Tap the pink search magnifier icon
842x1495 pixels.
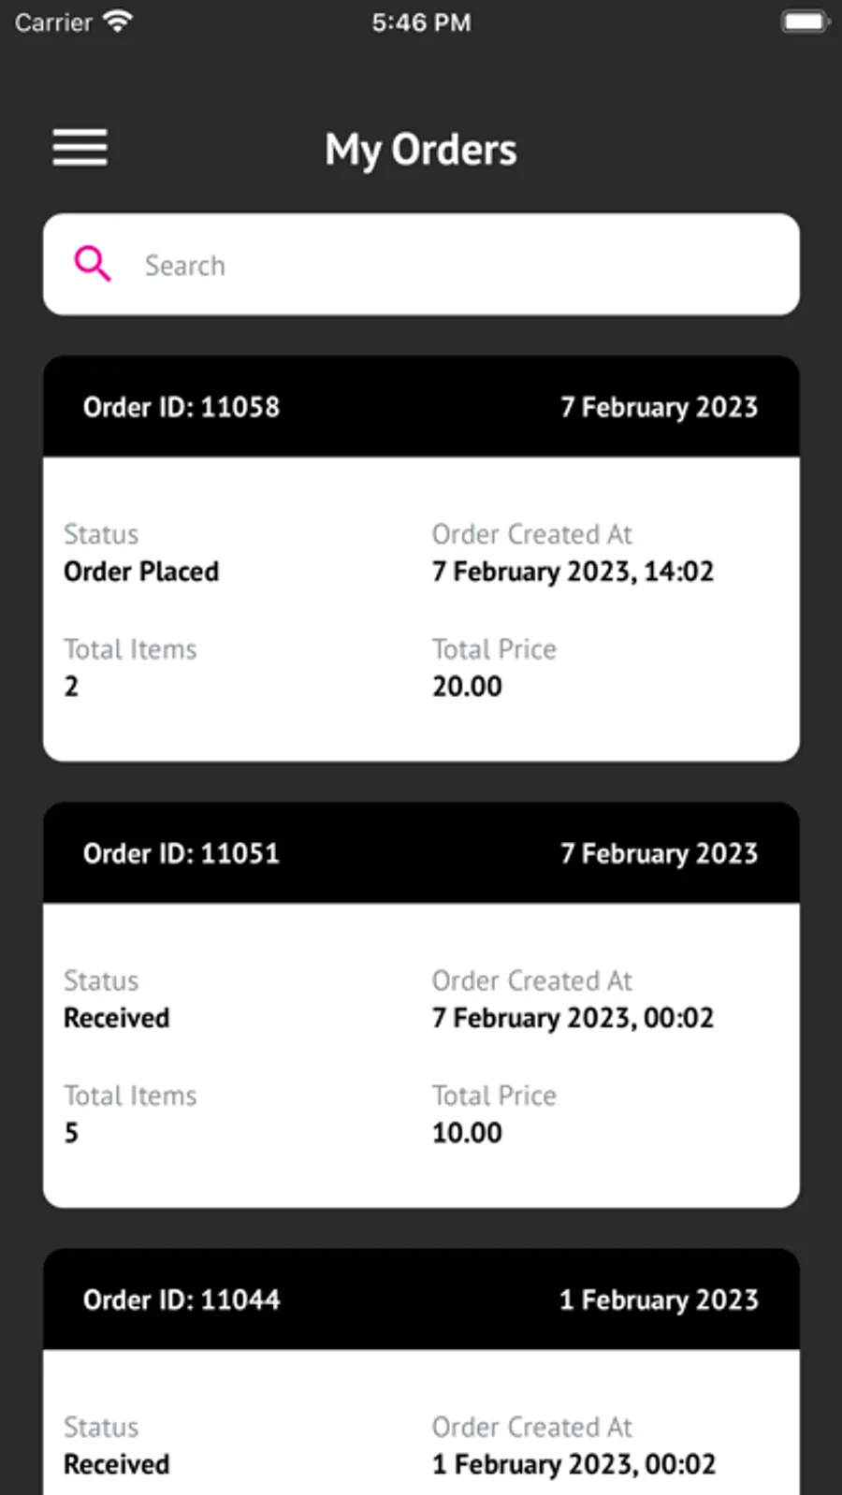(x=93, y=264)
